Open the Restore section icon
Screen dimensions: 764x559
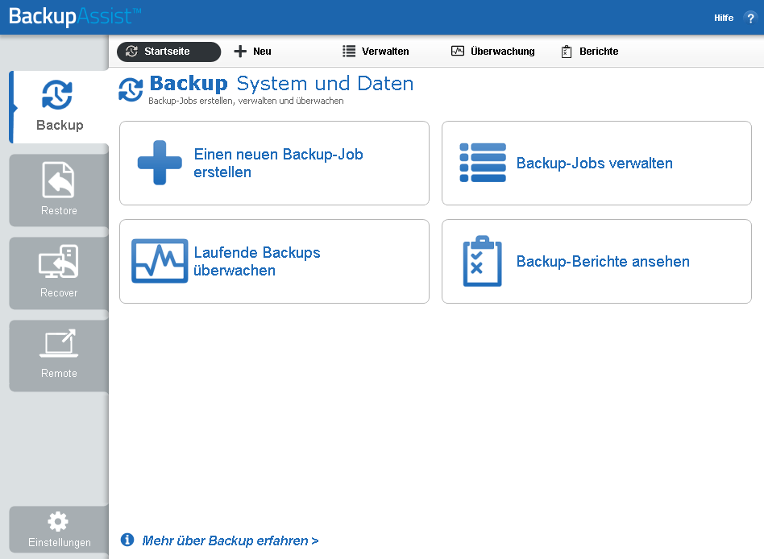point(59,180)
